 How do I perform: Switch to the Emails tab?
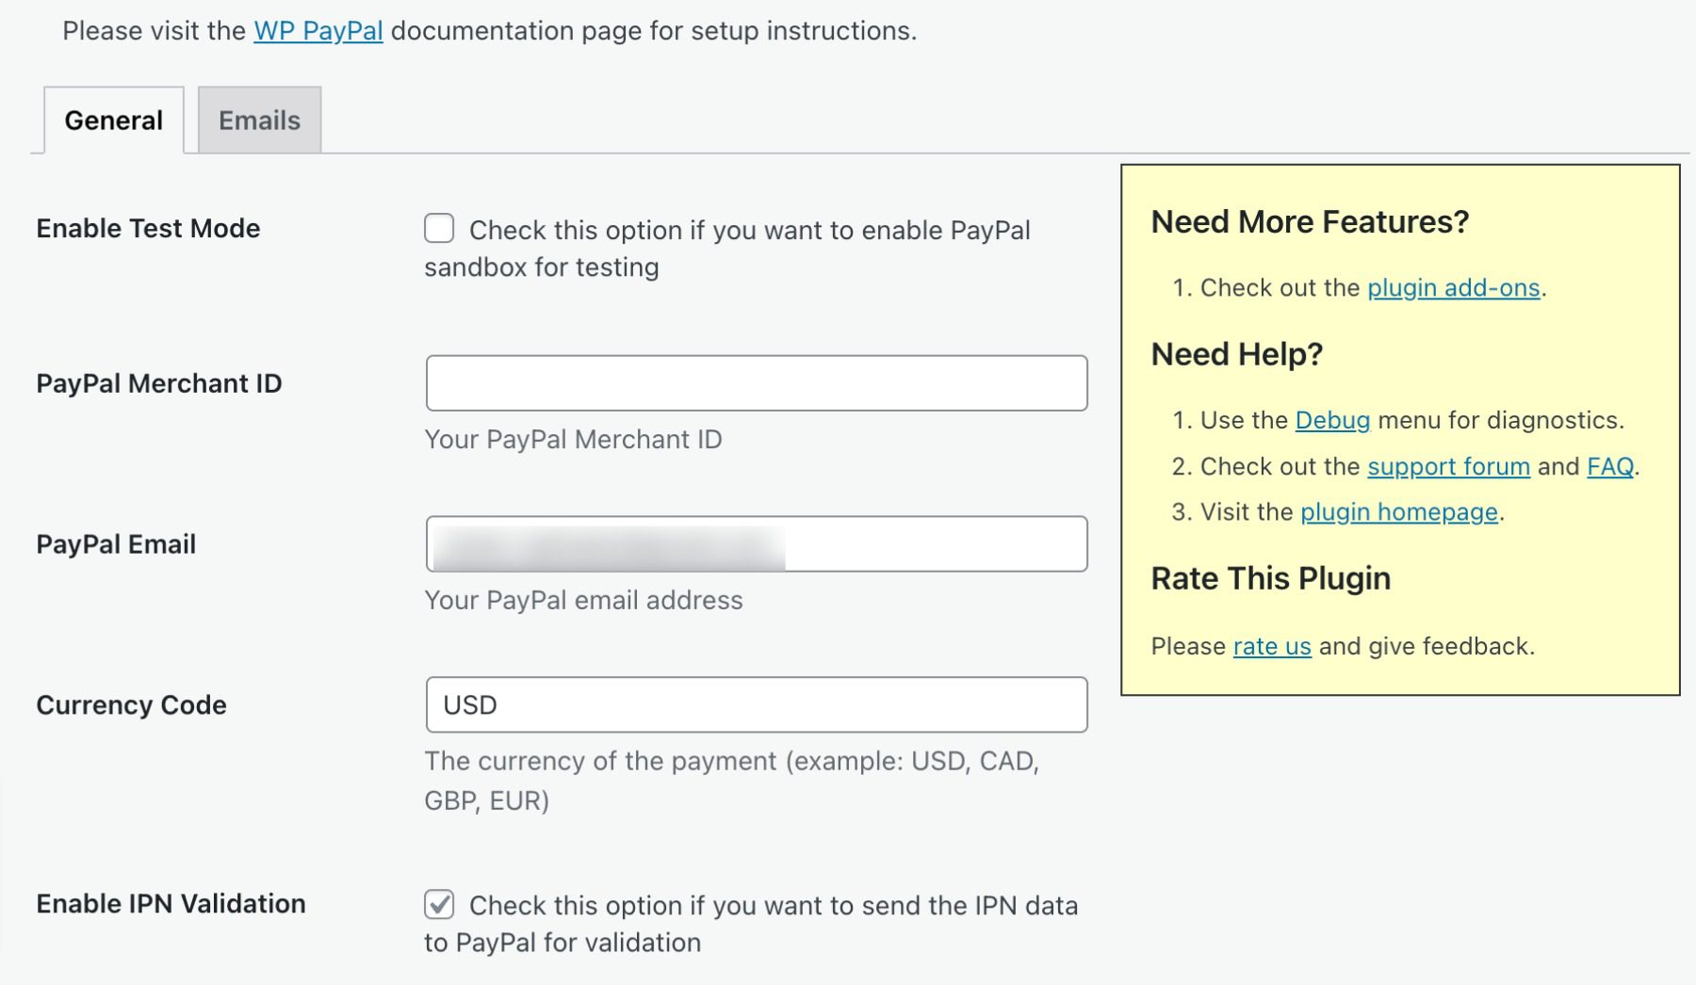pyautogui.click(x=258, y=120)
